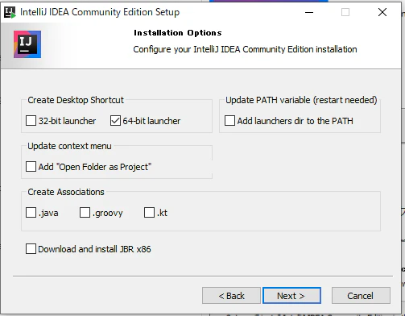Screen dimensions: 405x316
Task: Click the window title "IntelliJ IDEA Community Edition Setup"
Action: click(x=100, y=12)
